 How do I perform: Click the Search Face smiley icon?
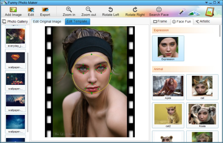pyautogui.click(x=159, y=10)
